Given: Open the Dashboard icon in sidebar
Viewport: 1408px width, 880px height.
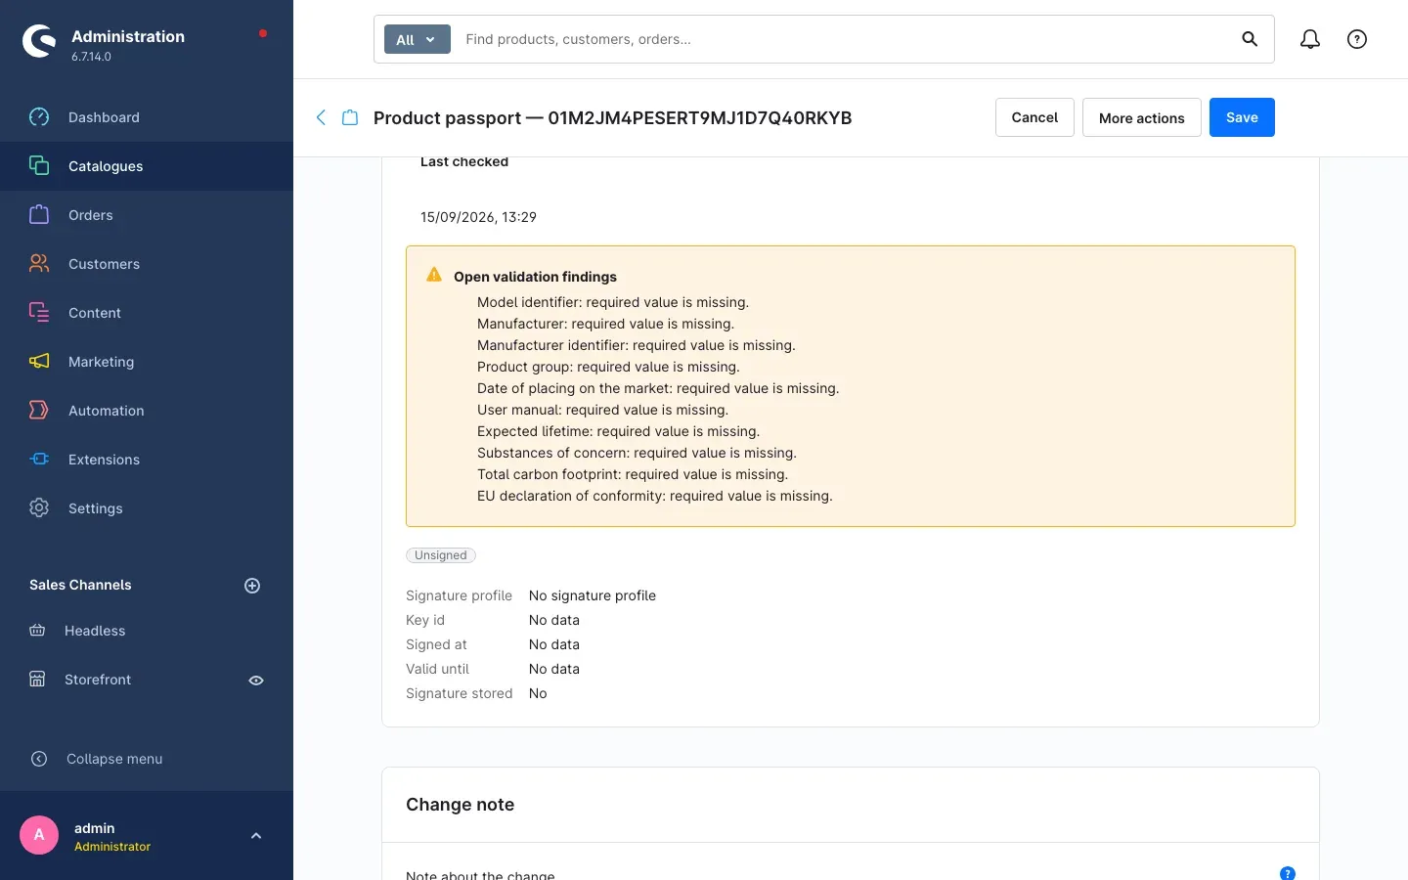Looking at the screenshot, I should [x=39, y=117].
